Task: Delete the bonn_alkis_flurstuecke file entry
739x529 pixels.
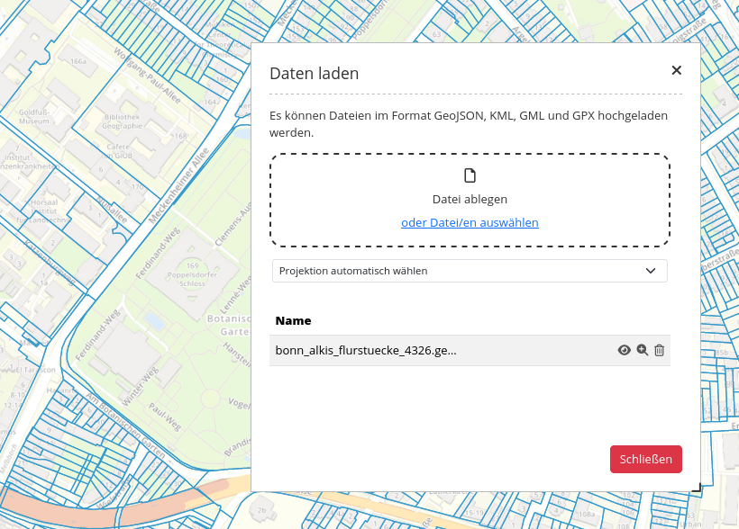Action: coord(659,350)
